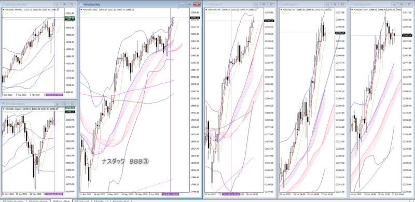
Task: Click the 11 Apr 2025 date on Daily time axis
Action: click(x=86, y=194)
